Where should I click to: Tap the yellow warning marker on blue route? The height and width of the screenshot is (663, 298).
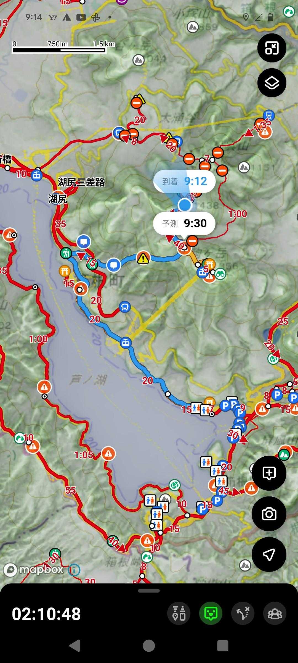click(143, 258)
